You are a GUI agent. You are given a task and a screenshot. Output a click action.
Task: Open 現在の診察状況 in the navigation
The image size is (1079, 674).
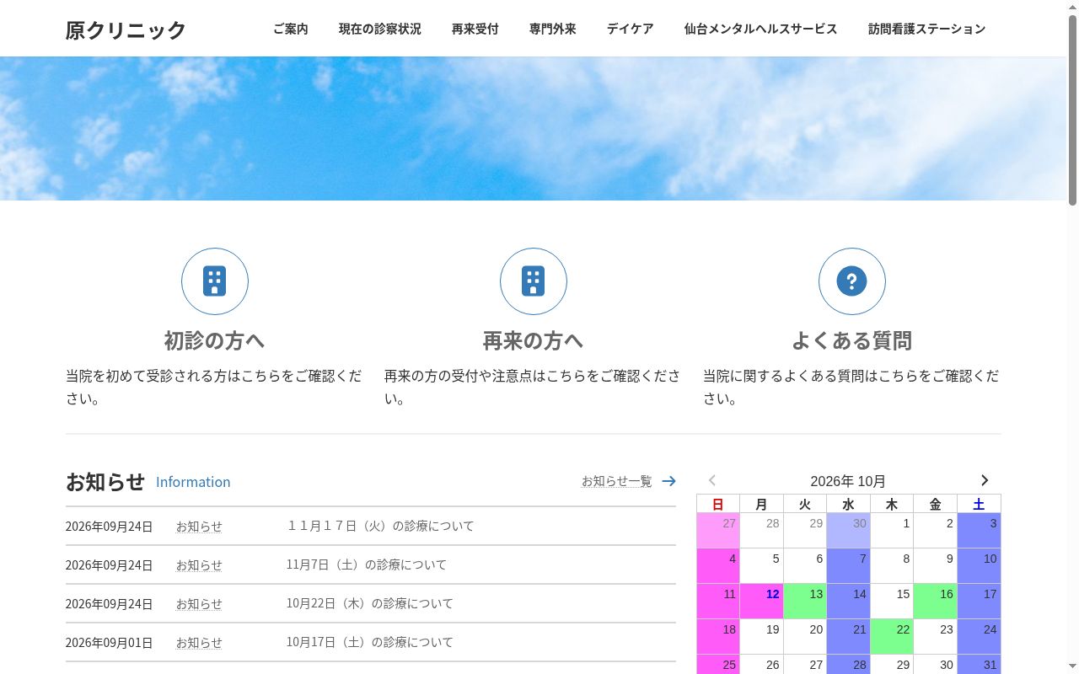(x=380, y=29)
